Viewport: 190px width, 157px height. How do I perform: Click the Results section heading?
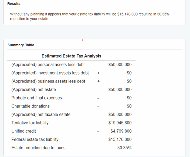coord(14,4)
